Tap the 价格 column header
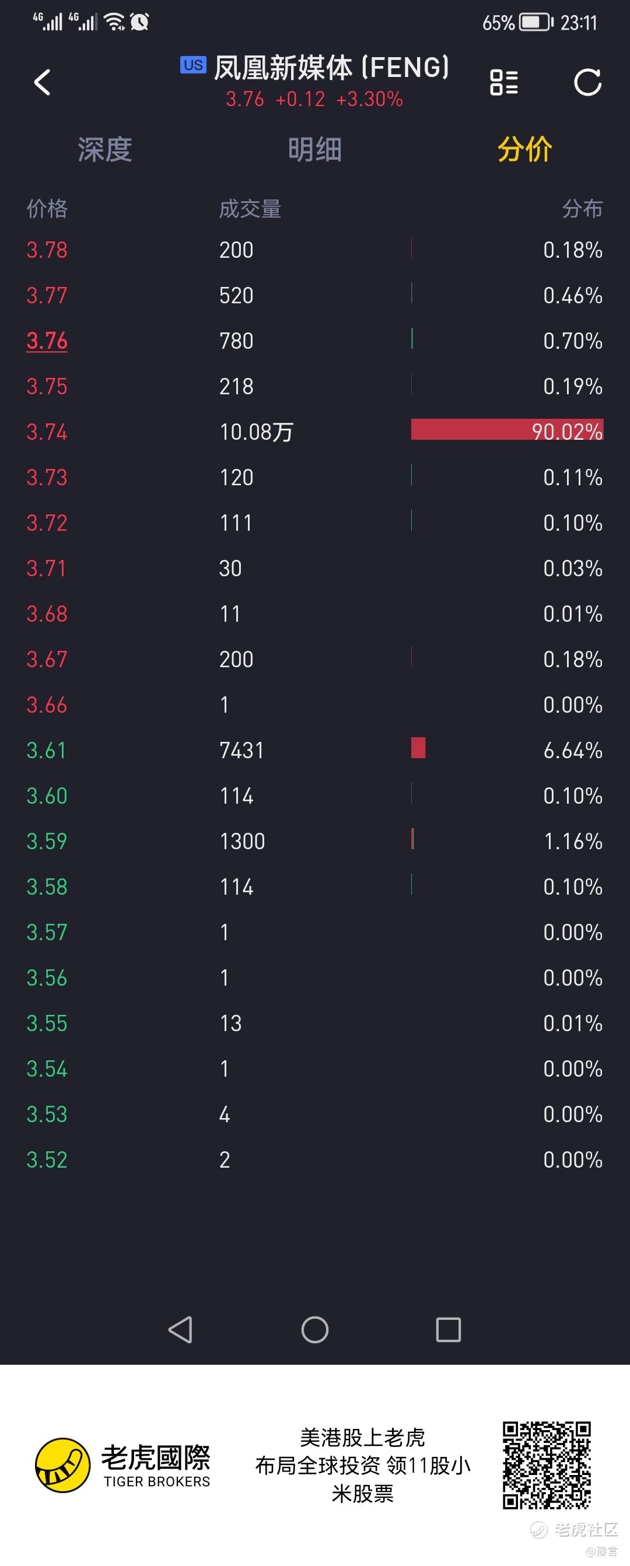The width and height of the screenshot is (630, 1566). pos(47,209)
